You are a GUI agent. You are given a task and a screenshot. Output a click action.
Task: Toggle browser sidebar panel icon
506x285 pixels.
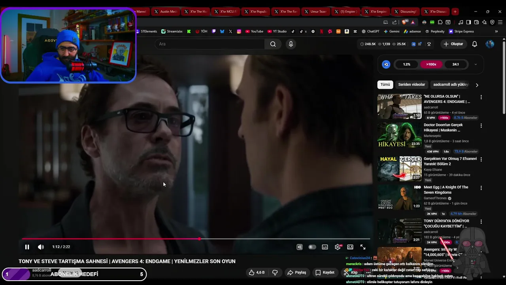[x=468, y=22]
